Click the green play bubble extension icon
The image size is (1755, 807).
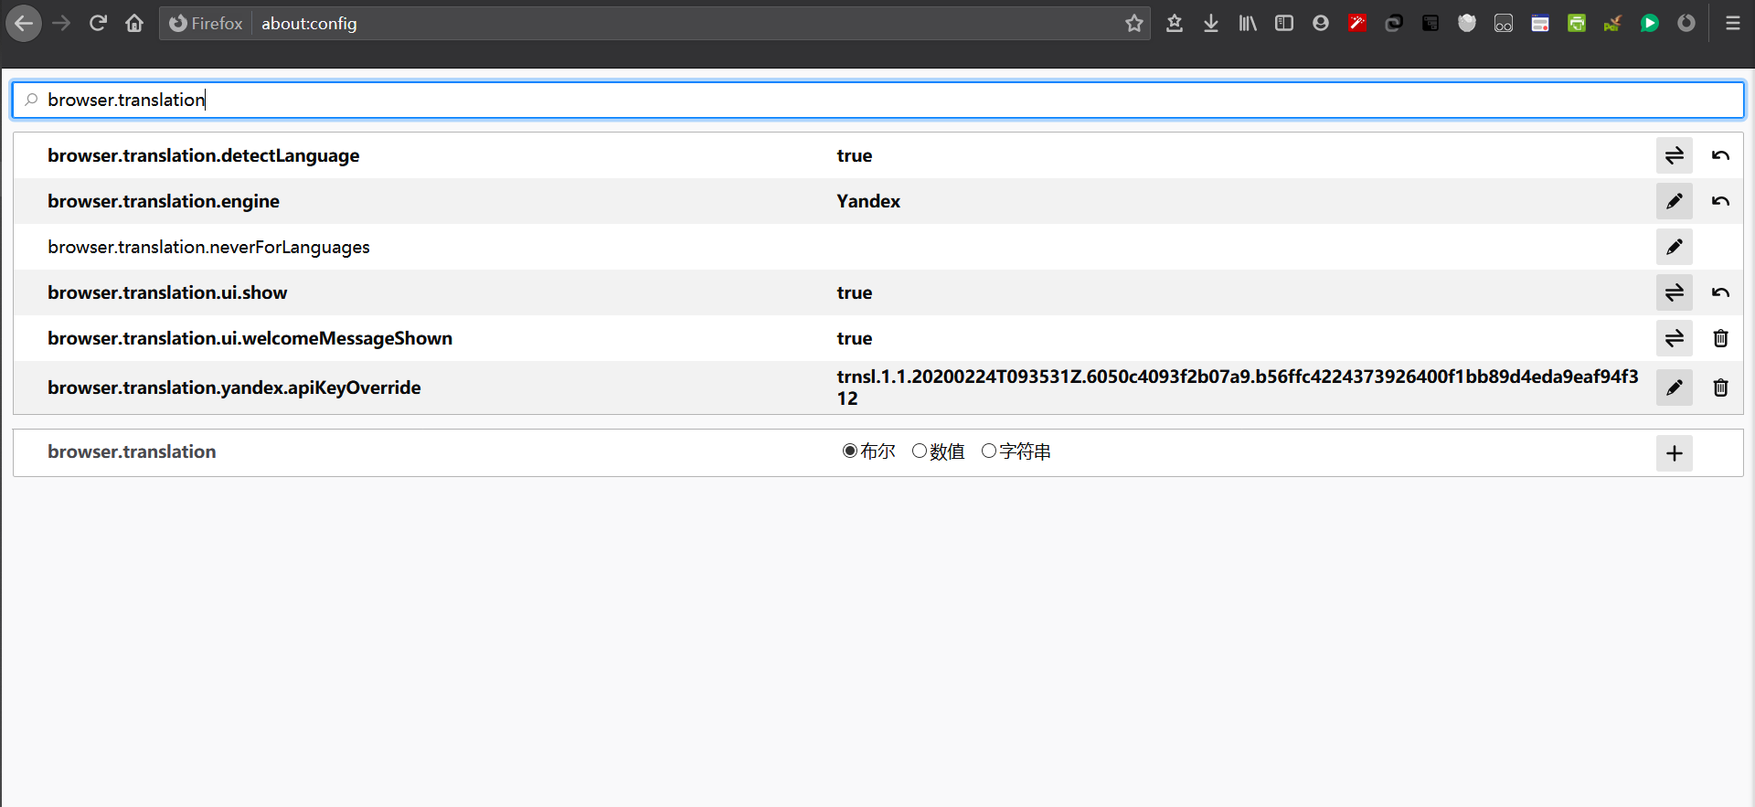[x=1650, y=23]
